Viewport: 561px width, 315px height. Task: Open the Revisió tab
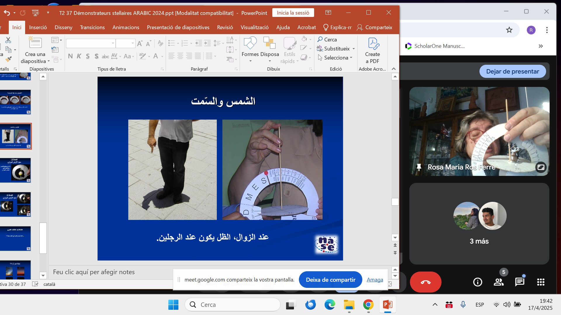click(x=225, y=27)
